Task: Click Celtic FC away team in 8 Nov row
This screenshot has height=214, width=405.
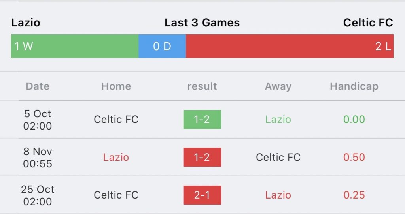Action: point(278,157)
